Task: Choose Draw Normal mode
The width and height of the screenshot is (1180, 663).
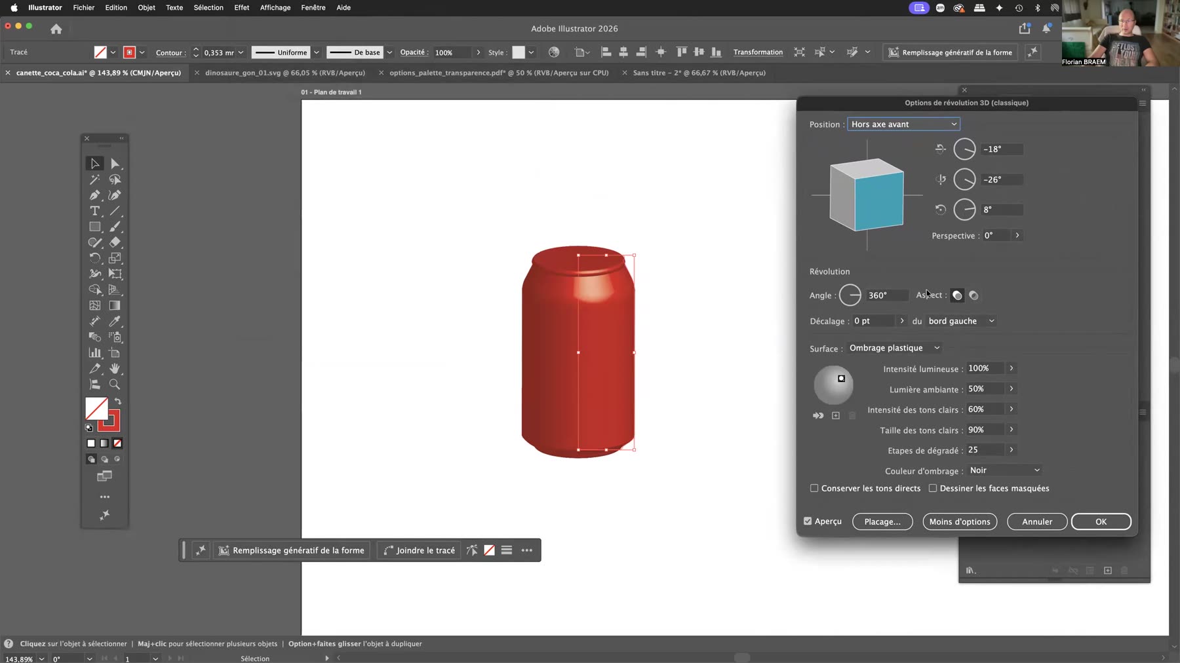Action: tap(91, 459)
